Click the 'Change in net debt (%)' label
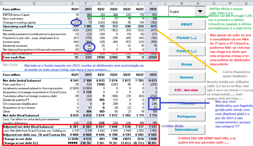 [20, 143]
